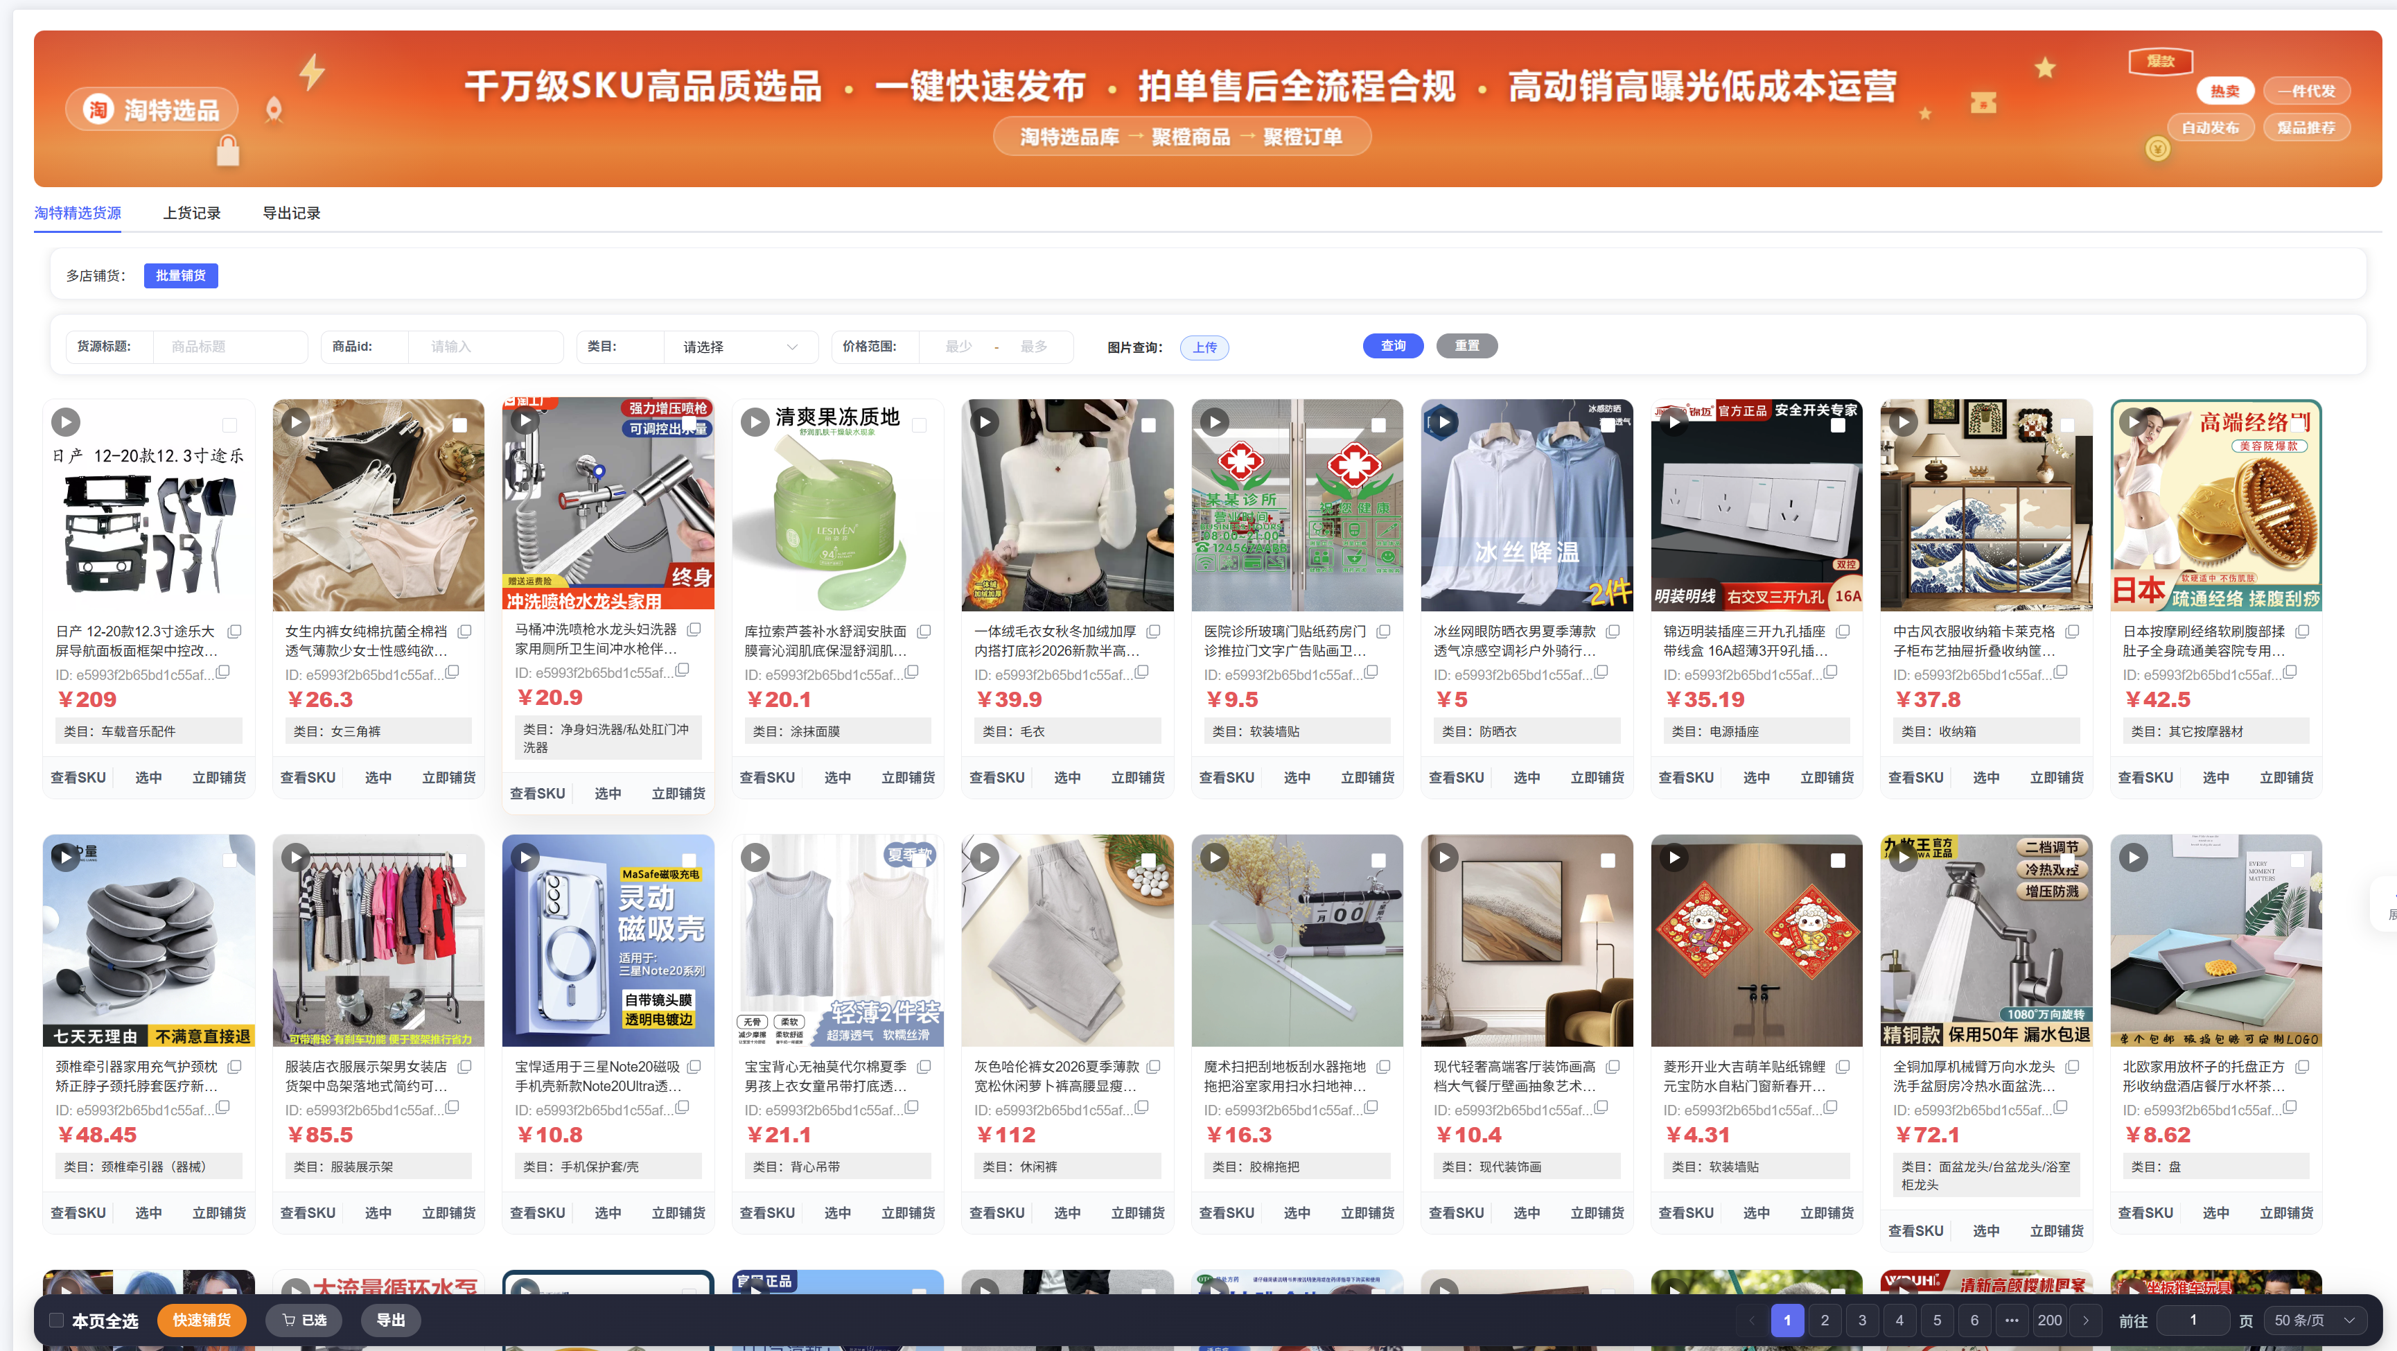The width and height of the screenshot is (2397, 1351).
Task: Copy title of 北欧家用放杯子托盘 product
Action: coord(2302,1067)
